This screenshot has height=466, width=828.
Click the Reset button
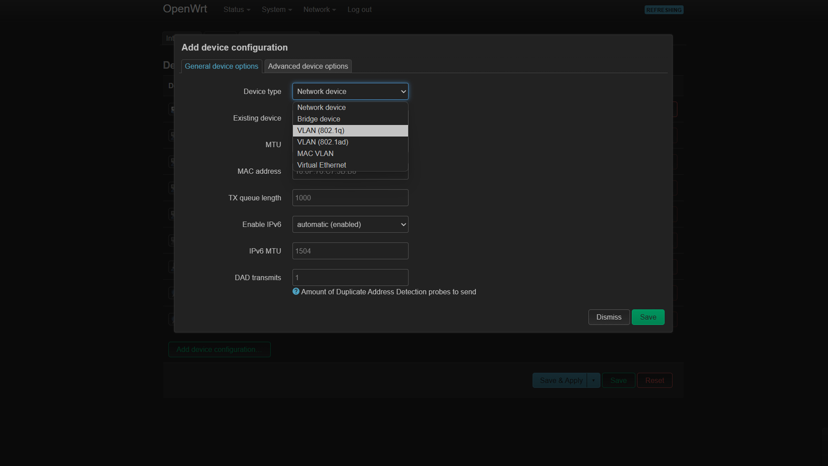pyautogui.click(x=655, y=381)
